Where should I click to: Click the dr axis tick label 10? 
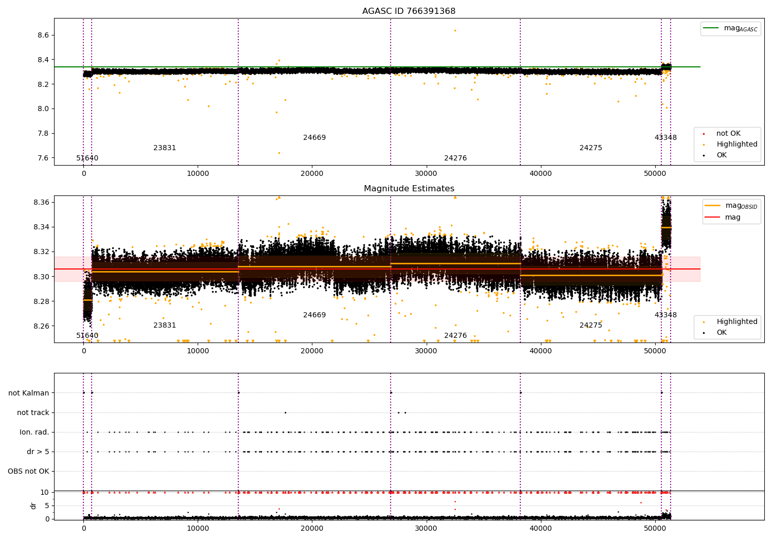pos(45,493)
